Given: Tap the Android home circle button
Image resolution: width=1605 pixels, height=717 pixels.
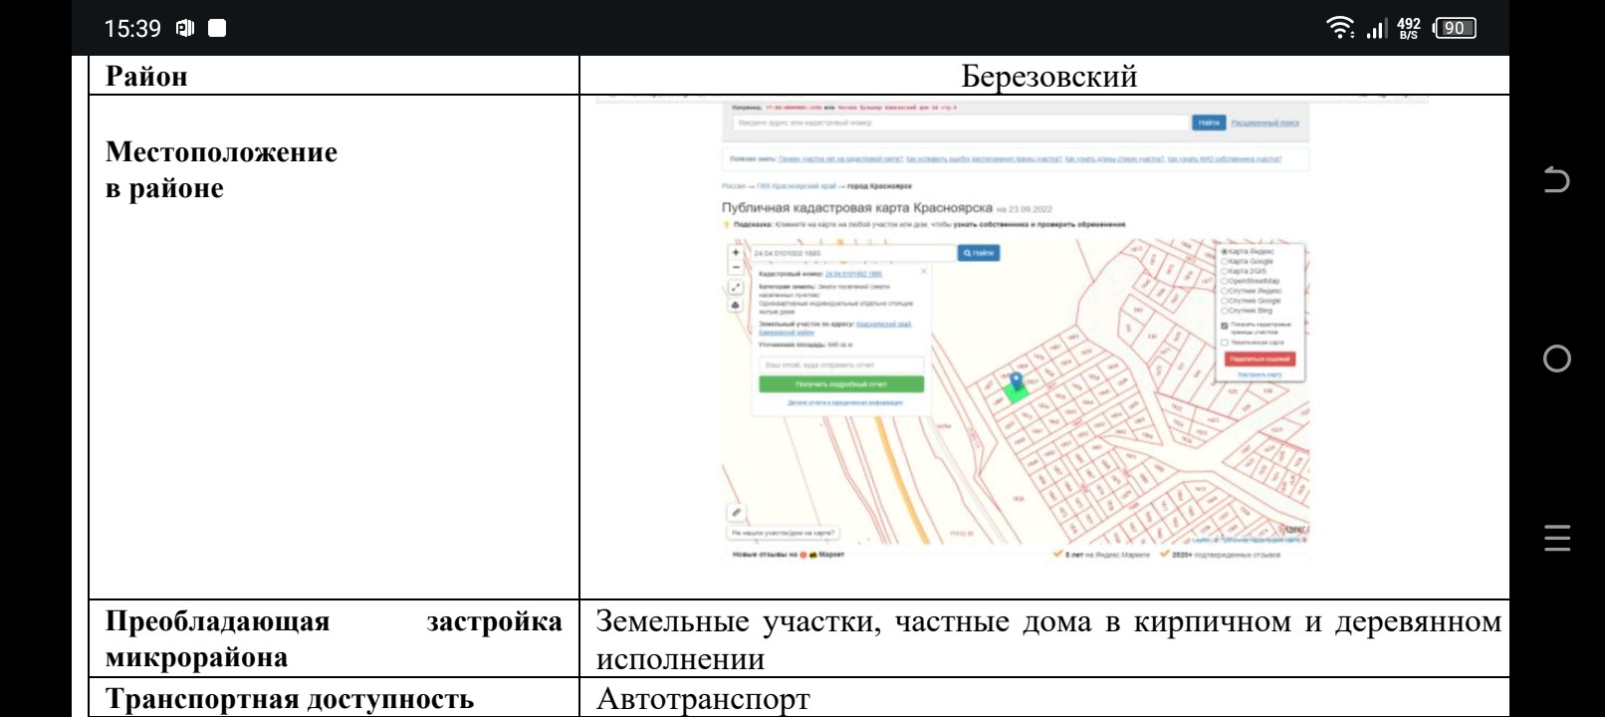Looking at the screenshot, I should click(1556, 358).
